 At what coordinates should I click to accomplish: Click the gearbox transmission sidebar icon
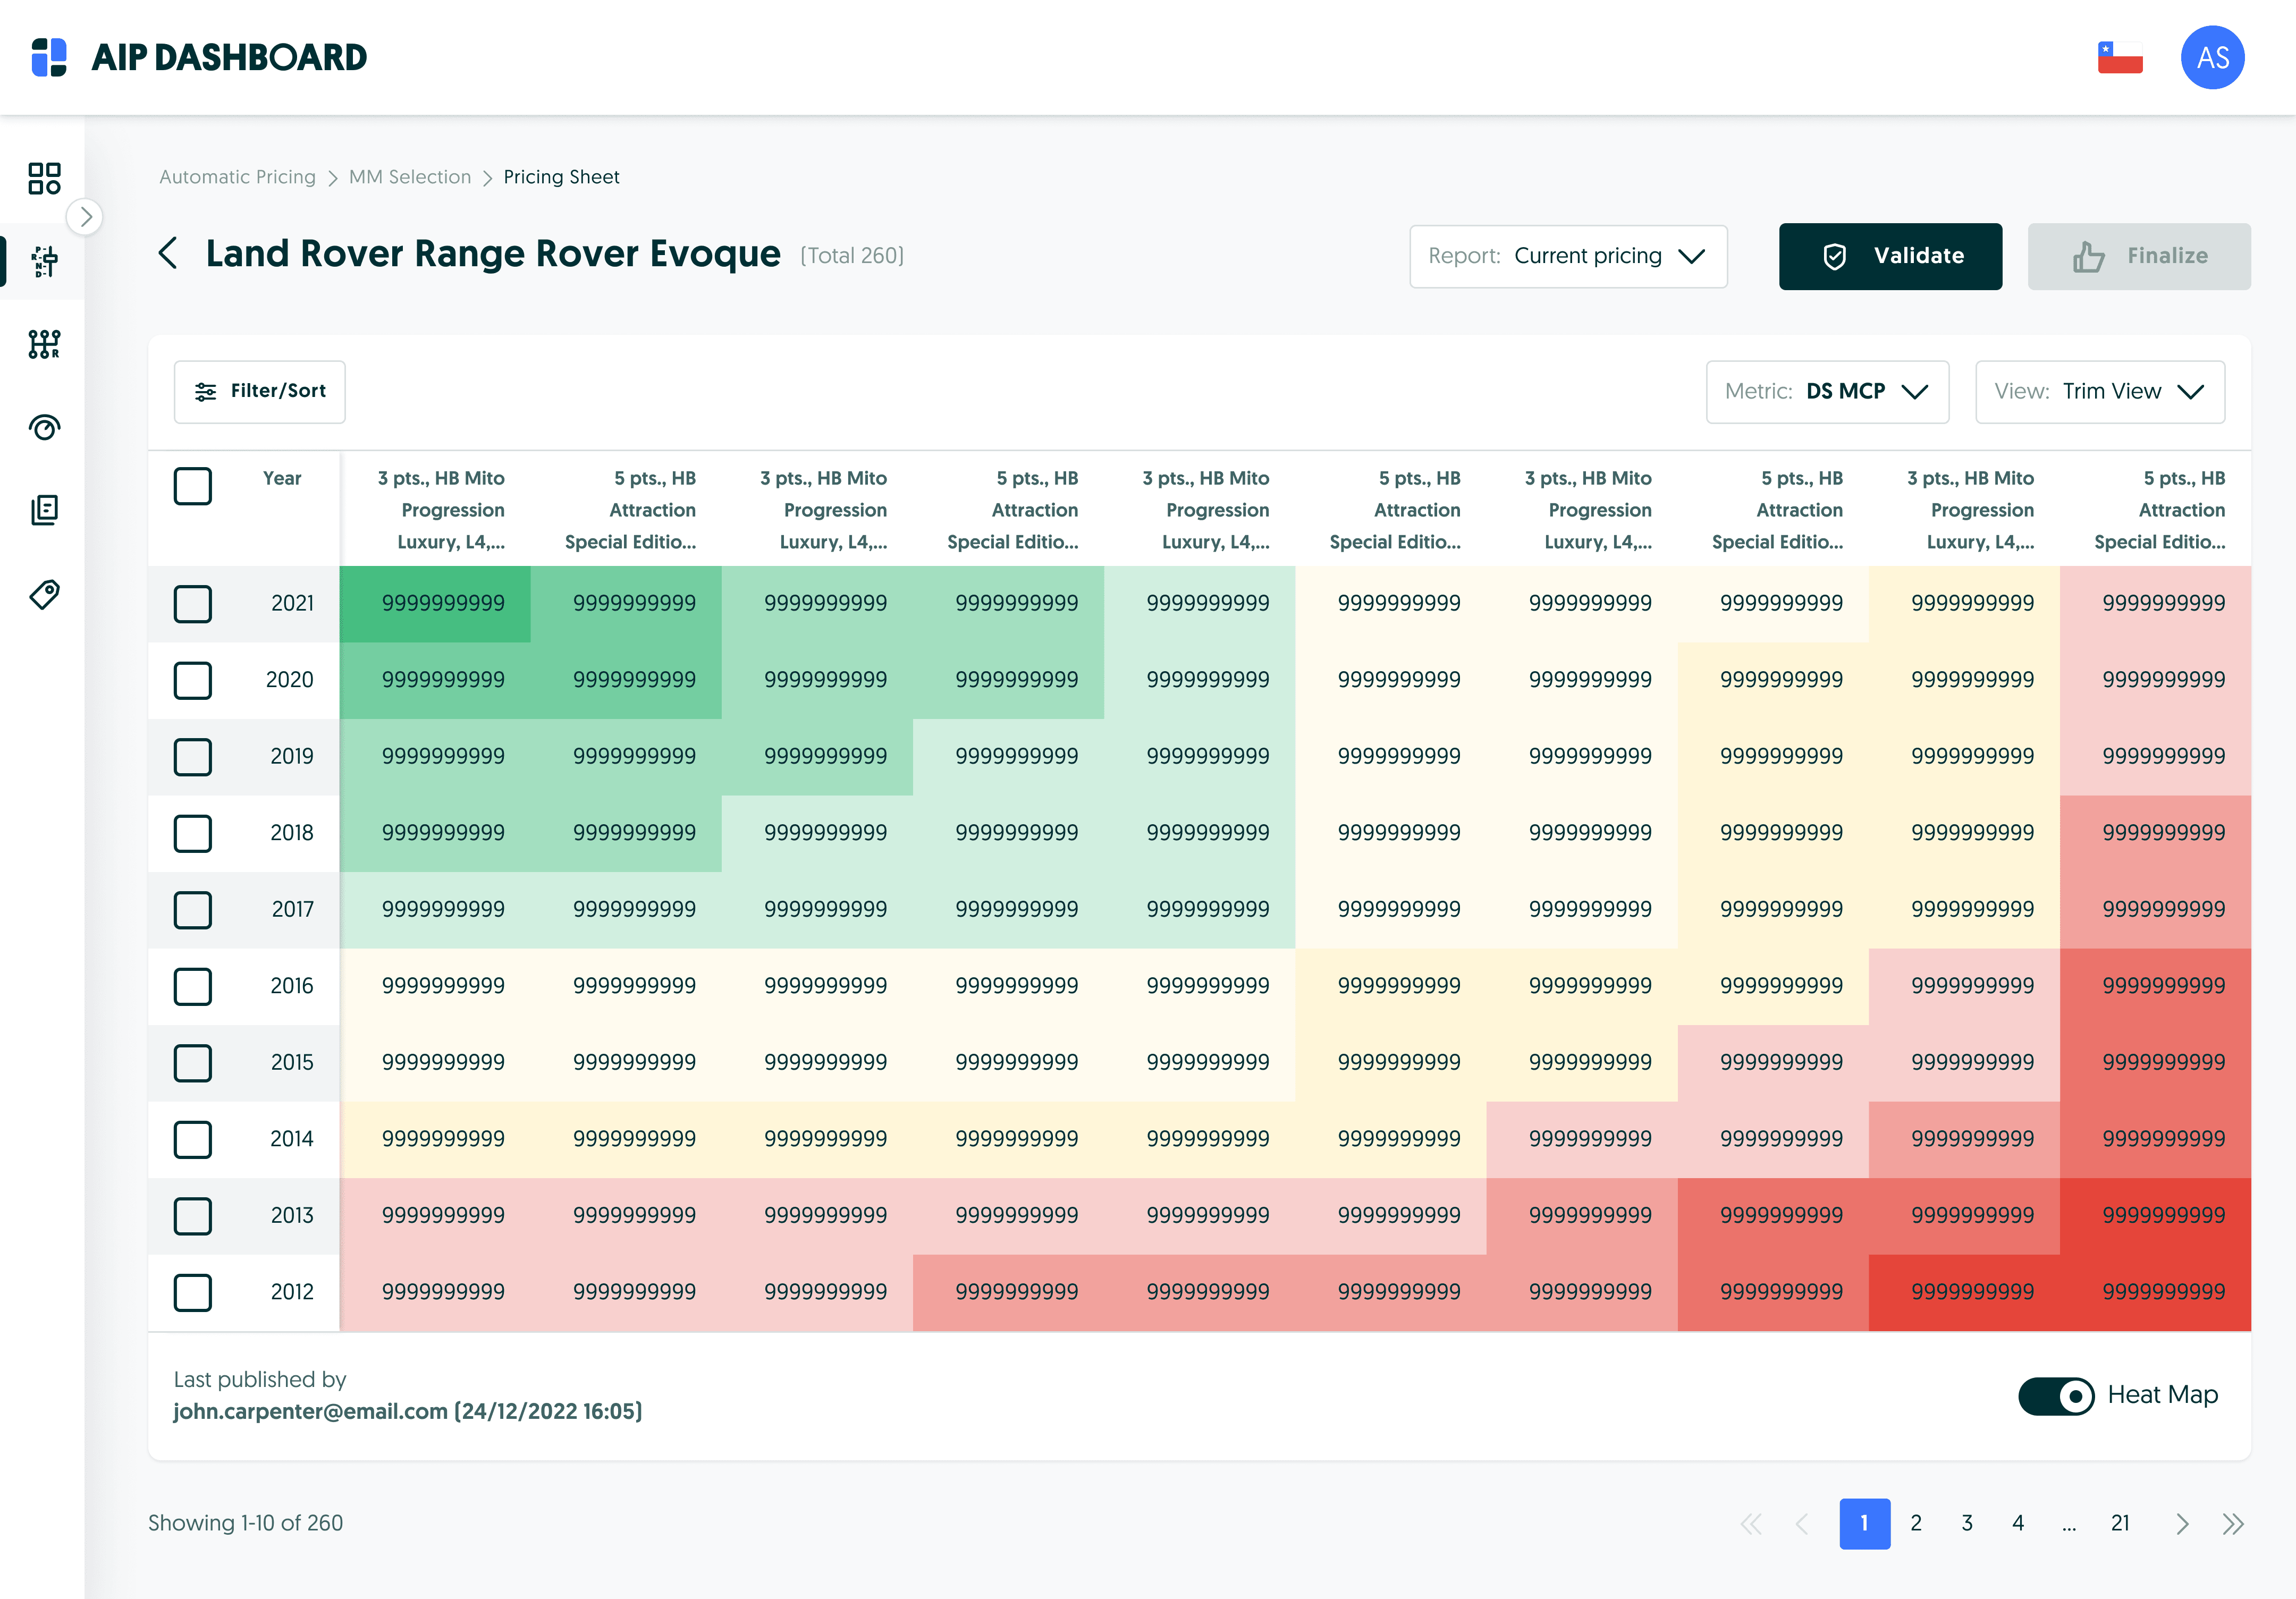44,345
